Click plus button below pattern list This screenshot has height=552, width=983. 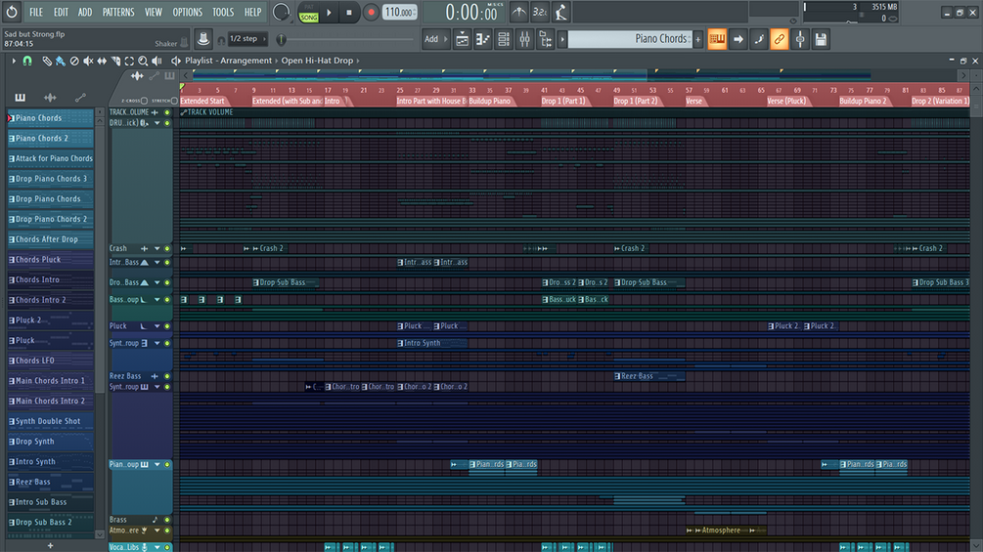point(50,546)
